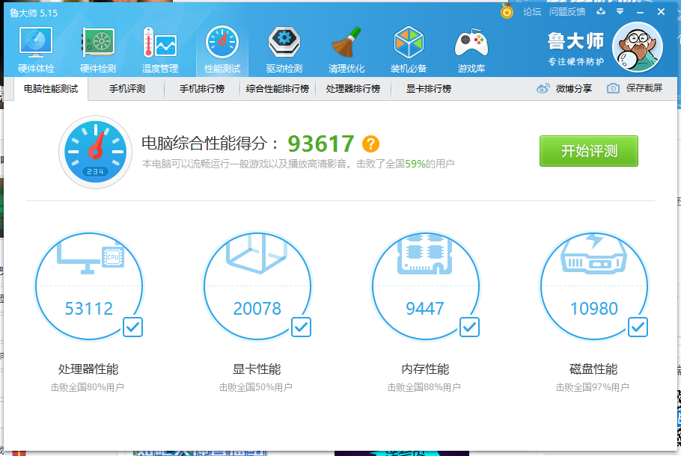Click the memory chip icon in 内存 circle

click(425, 255)
